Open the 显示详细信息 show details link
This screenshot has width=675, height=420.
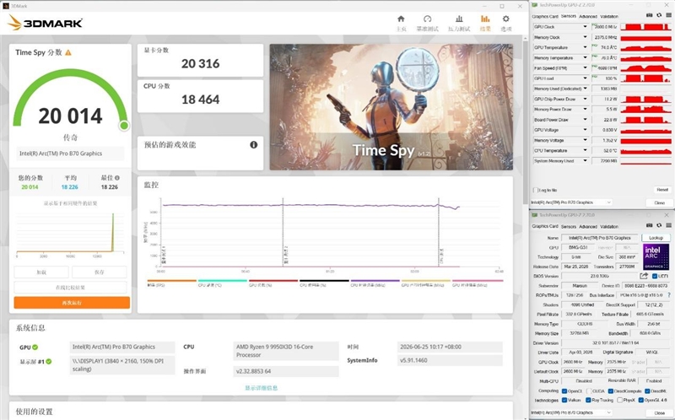262,388
